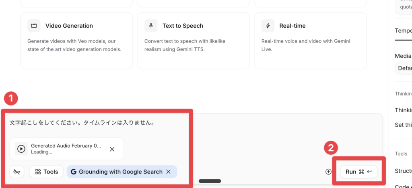412x188 pixels.
Task: Remove the Generated Audio attachment
Action: point(112,149)
